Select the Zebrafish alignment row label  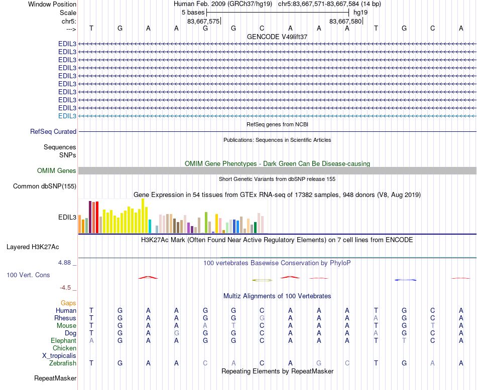click(63, 363)
